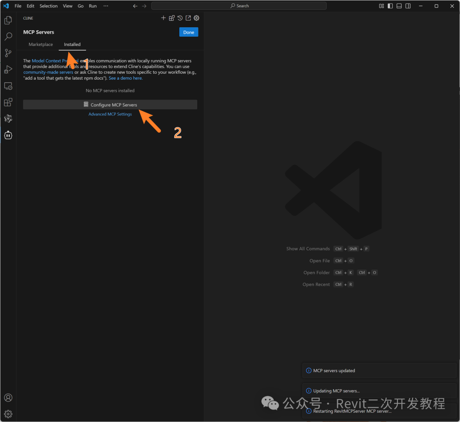Go back with the left arrow
This screenshot has height=422, width=460.
tap(135, 6)
